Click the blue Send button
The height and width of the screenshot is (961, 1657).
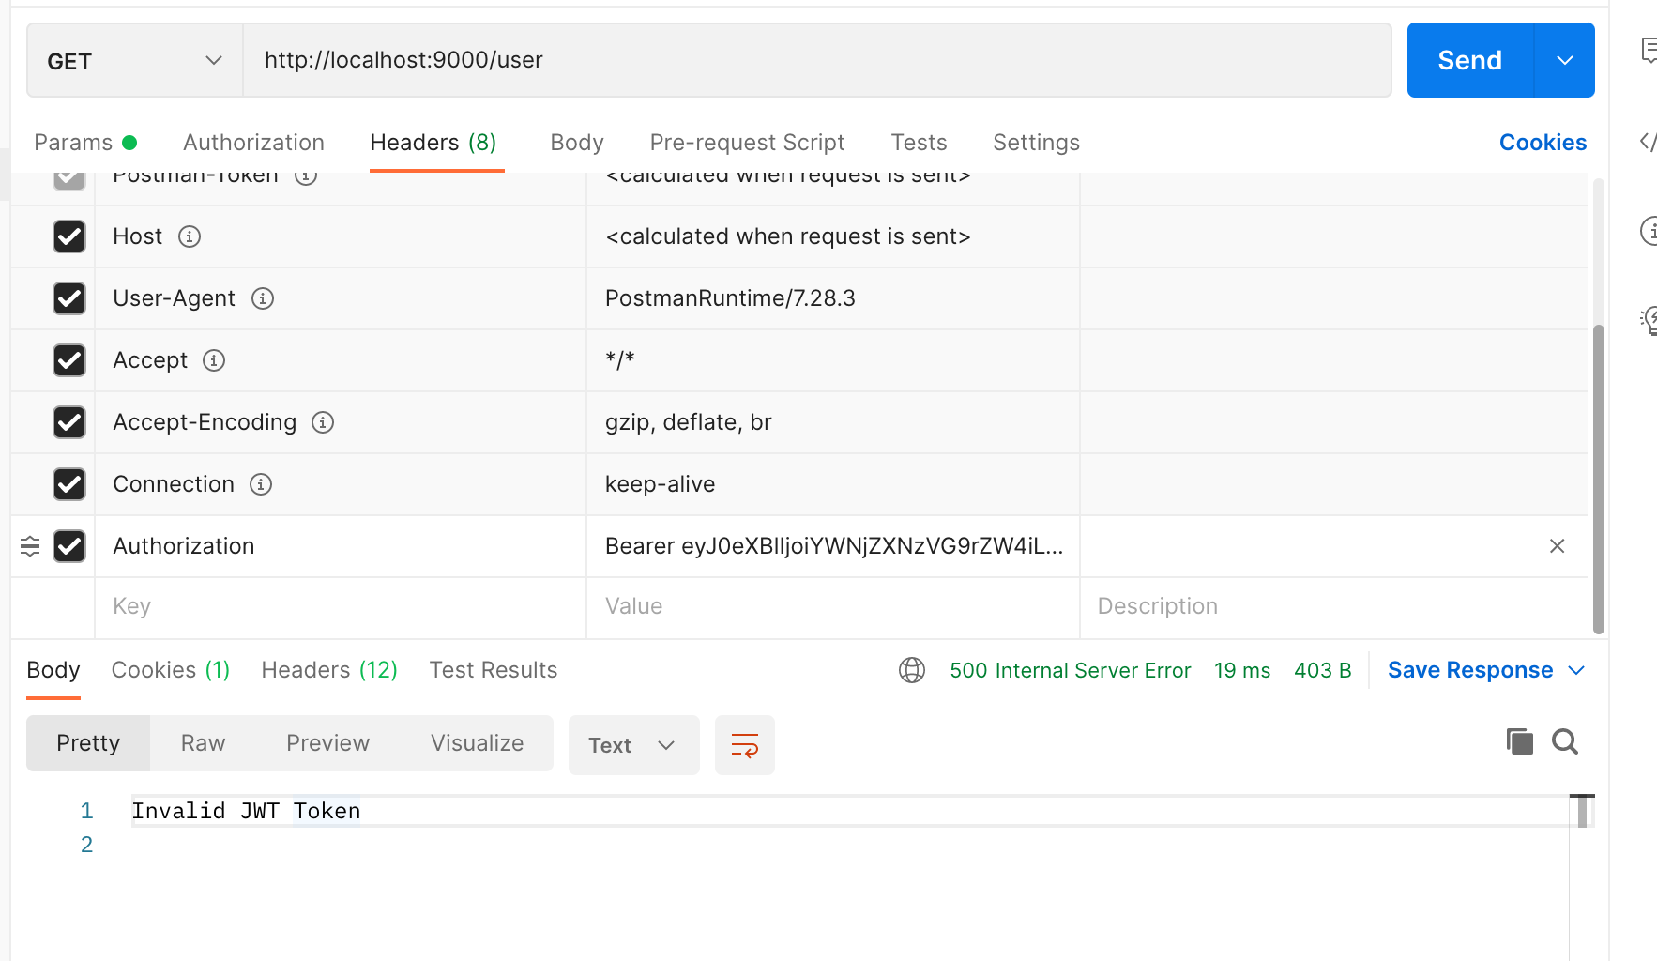point(1470,60)
